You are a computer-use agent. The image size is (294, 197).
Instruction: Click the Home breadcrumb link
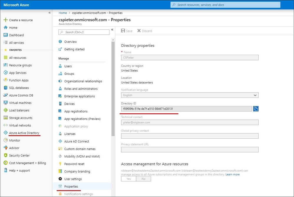pos(63,13)
